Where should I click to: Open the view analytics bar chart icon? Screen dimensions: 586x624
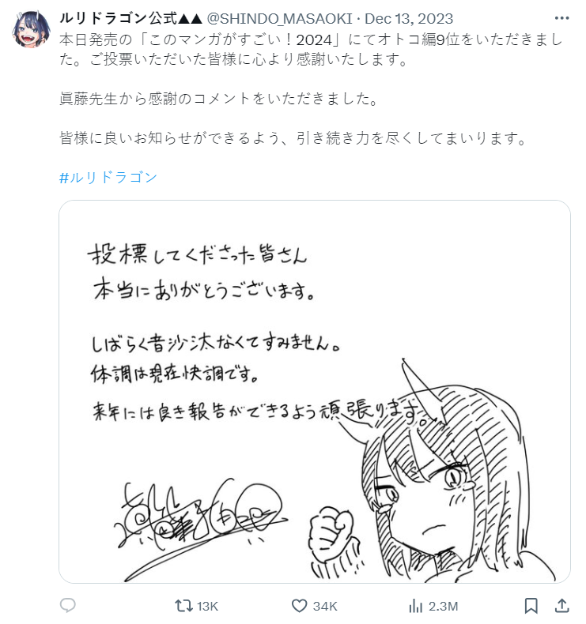point(415,606)
